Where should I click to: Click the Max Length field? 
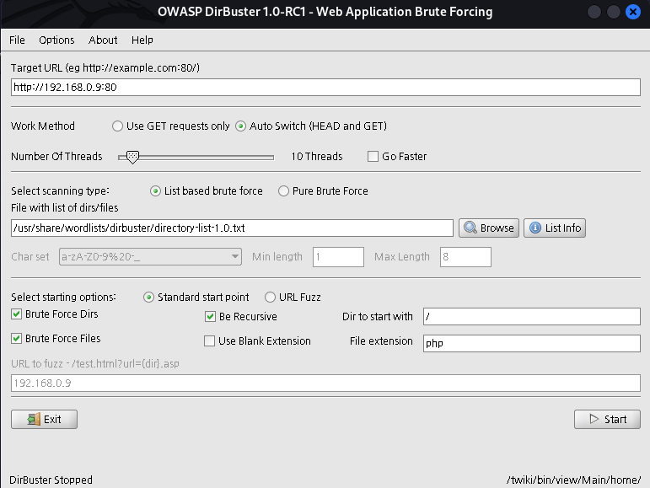click(465, 257)
